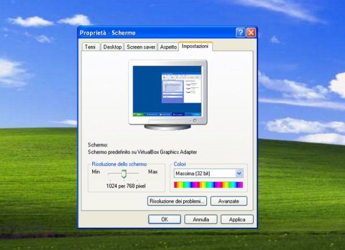Click the Risoluzione dei problemi button
This screenshot has height=250, width=345.
[x=177, y=201]
